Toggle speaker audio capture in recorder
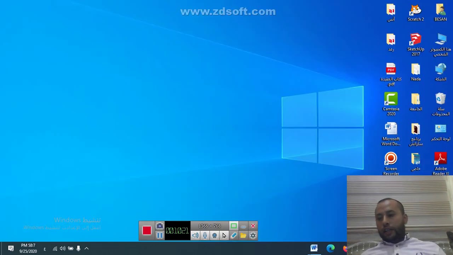Viewport: 453px width, 255px height. pyautogui.click(x=195, y=236)
